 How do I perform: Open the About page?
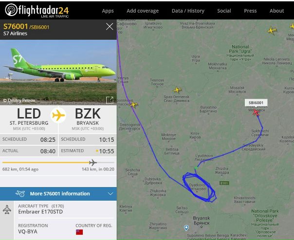click(x=277, y=11)
